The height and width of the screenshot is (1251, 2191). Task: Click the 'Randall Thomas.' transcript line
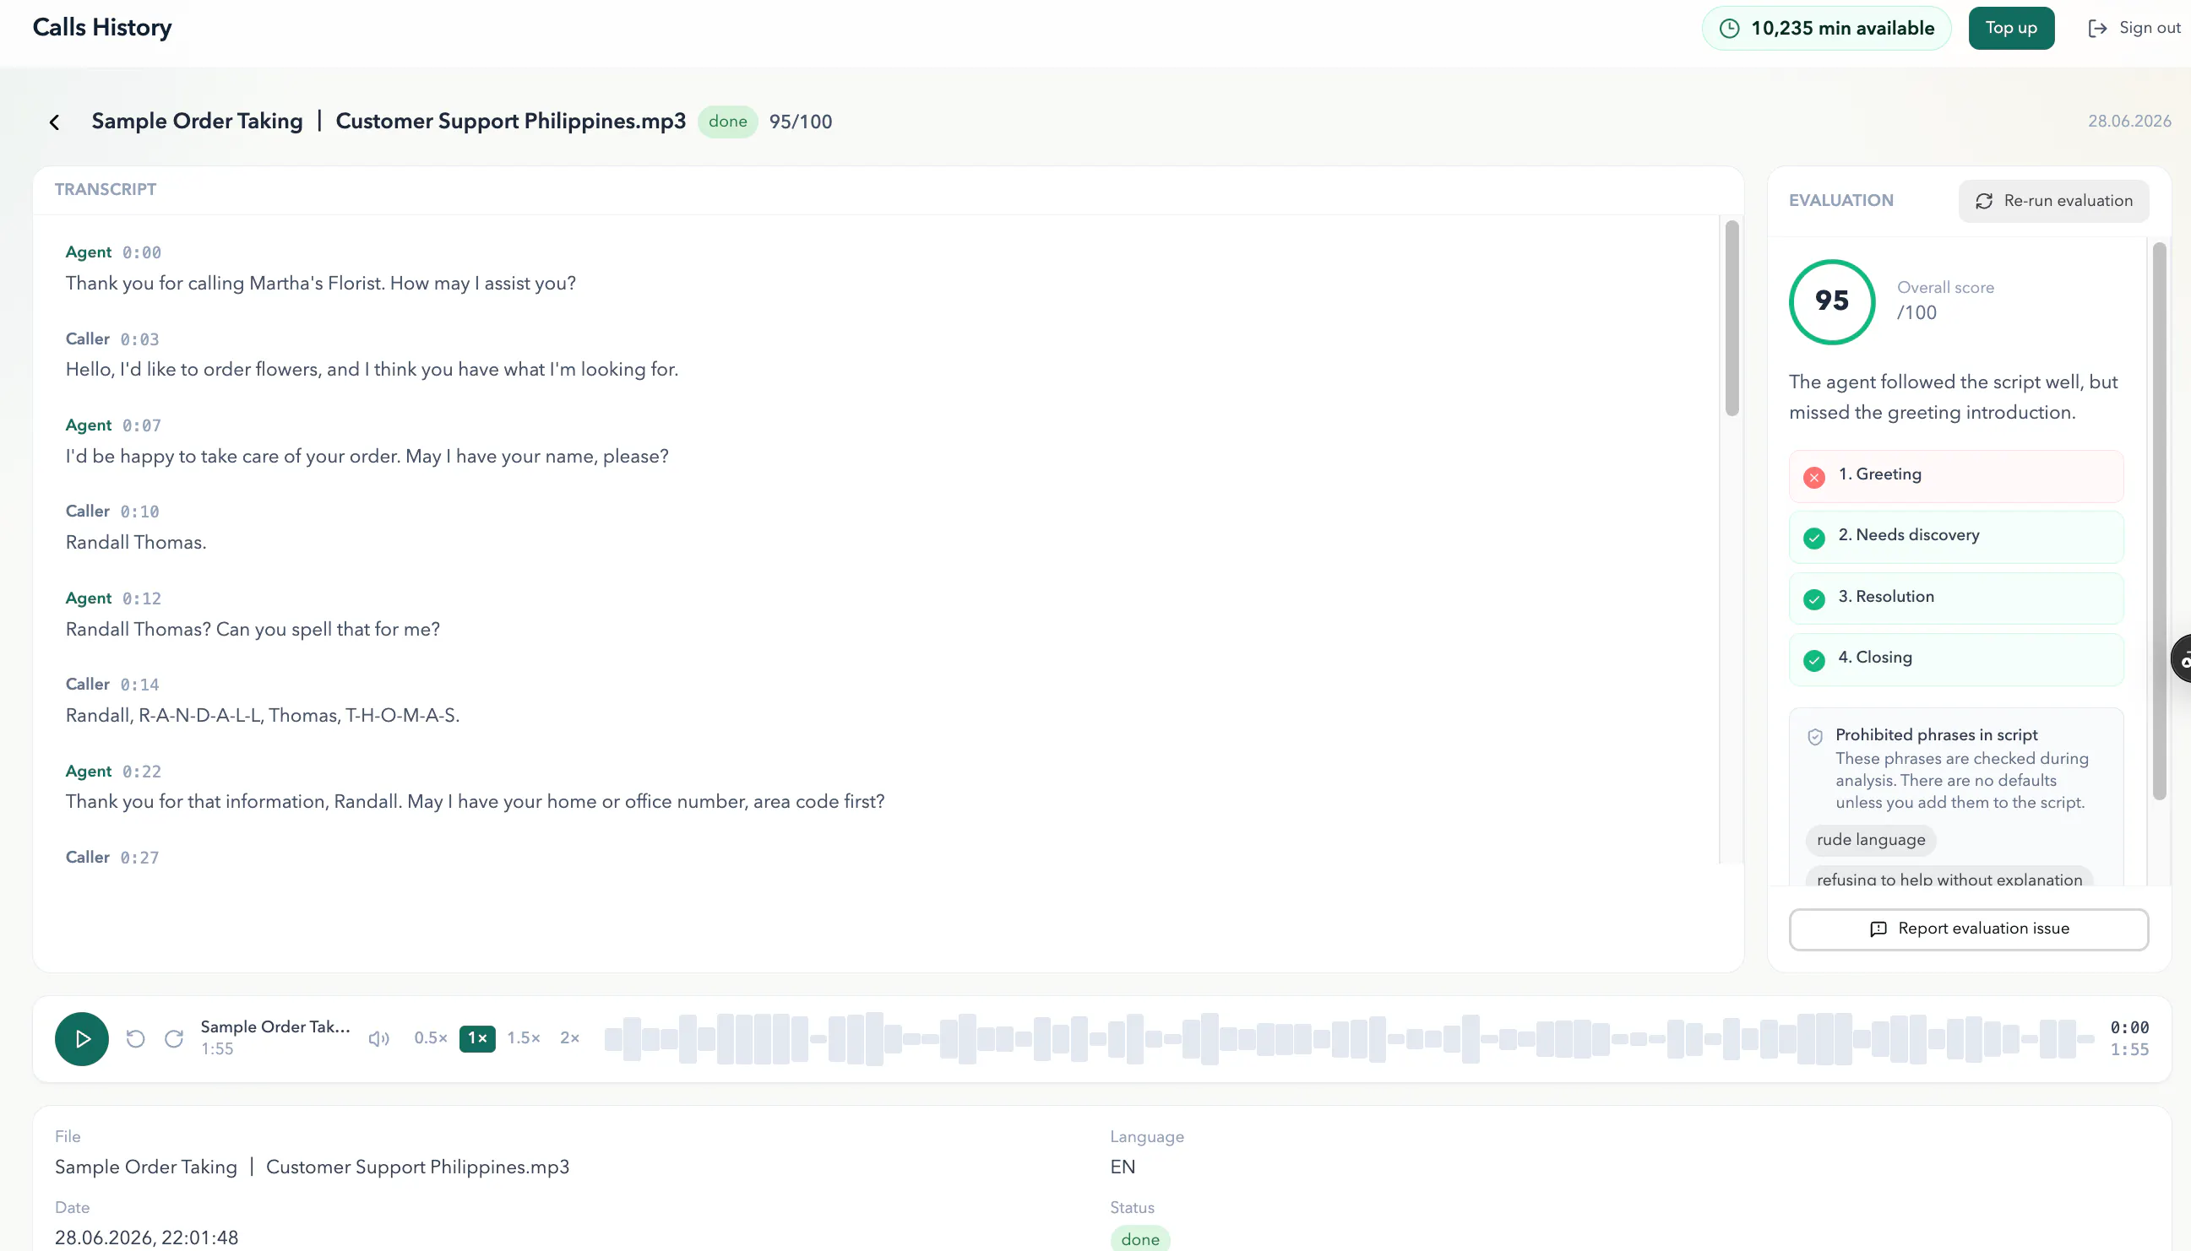(136, 543)
